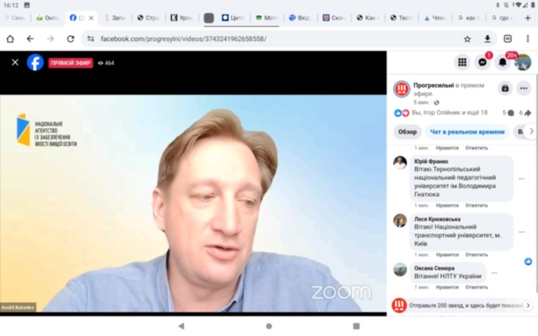Image resolution: width=538 pixels, height=336 pixels.
Task: Open the profile avatar menu
Action: click(x=523, y=62)
